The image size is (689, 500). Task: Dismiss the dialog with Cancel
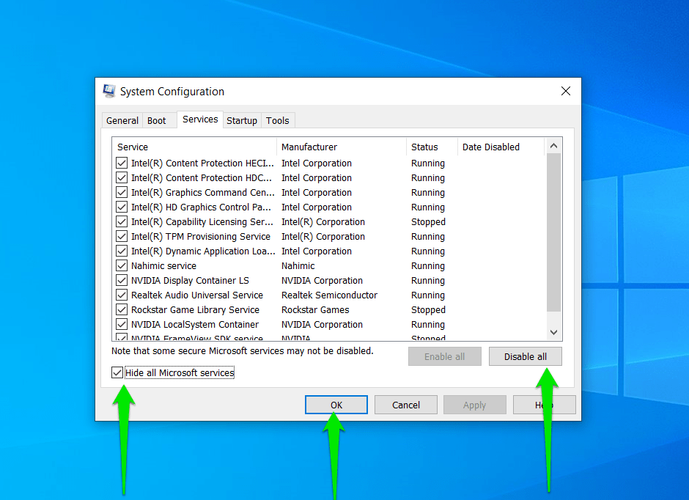point(405,404)
